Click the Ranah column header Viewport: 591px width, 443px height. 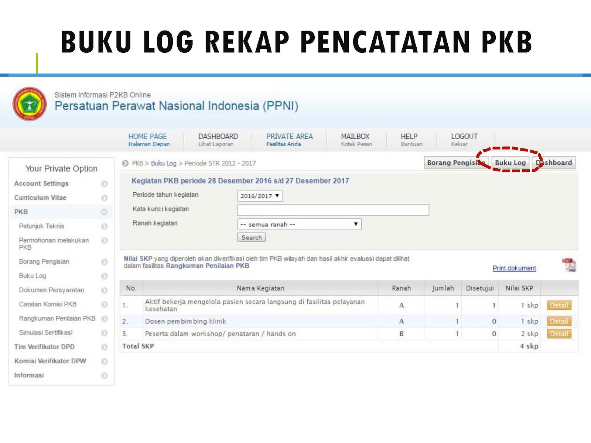(402, 288)
